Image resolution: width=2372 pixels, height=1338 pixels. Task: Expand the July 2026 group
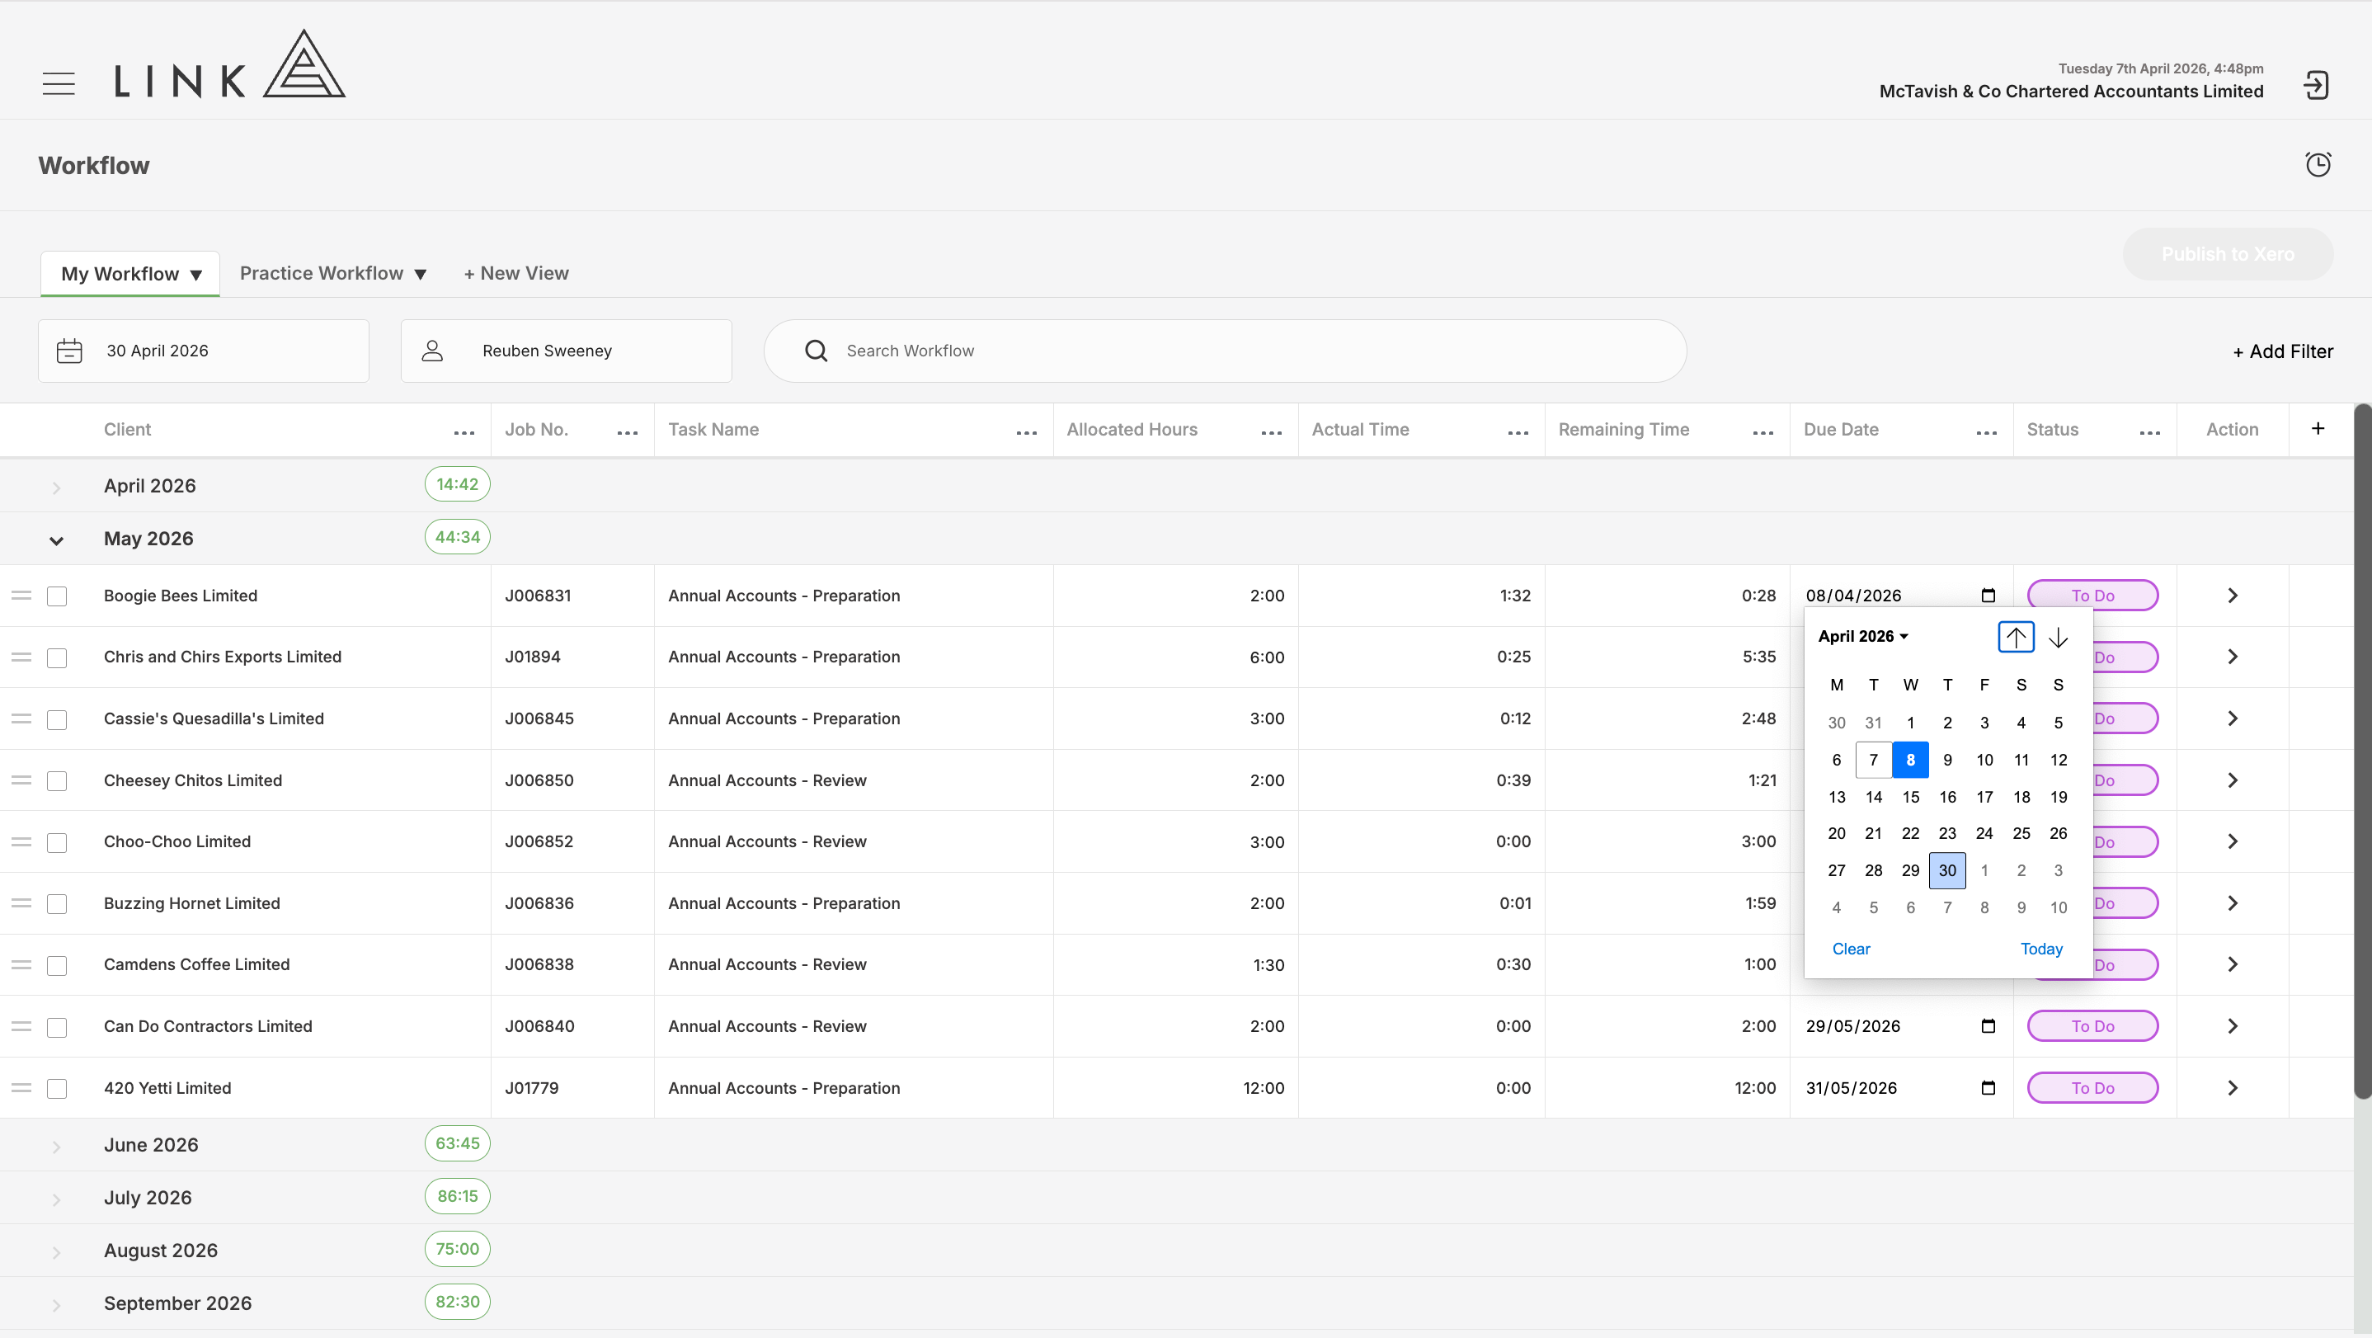point(56,1199)
